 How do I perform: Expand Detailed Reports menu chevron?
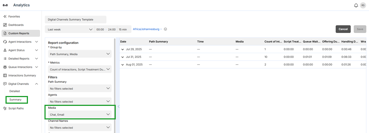click(x=36, y=59)
